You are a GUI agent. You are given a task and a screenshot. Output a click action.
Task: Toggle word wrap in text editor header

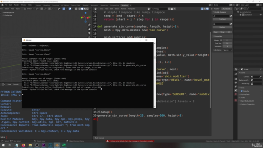tap(205, 9)
